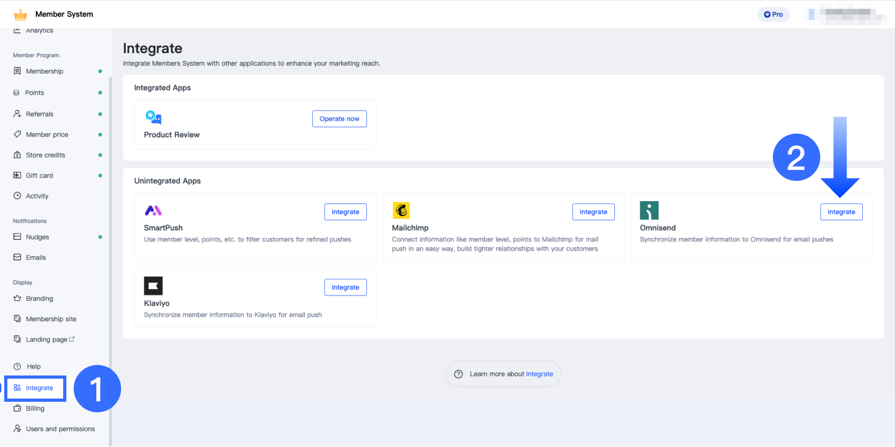This screenshot has width=895, height=447.
Task: Click the Mailchimp monkey logo icon
Action: 401,210
